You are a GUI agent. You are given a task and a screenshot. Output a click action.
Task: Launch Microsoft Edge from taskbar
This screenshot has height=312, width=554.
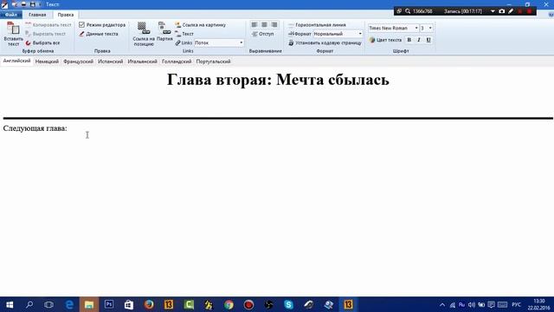[x=69, y=304]
